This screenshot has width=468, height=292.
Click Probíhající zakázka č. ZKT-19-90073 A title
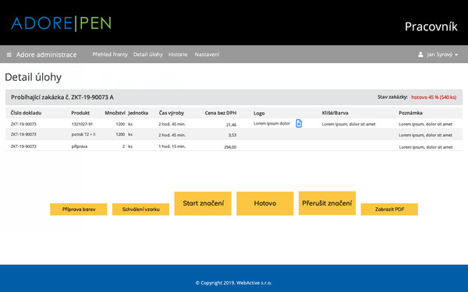tap(62, 97)
